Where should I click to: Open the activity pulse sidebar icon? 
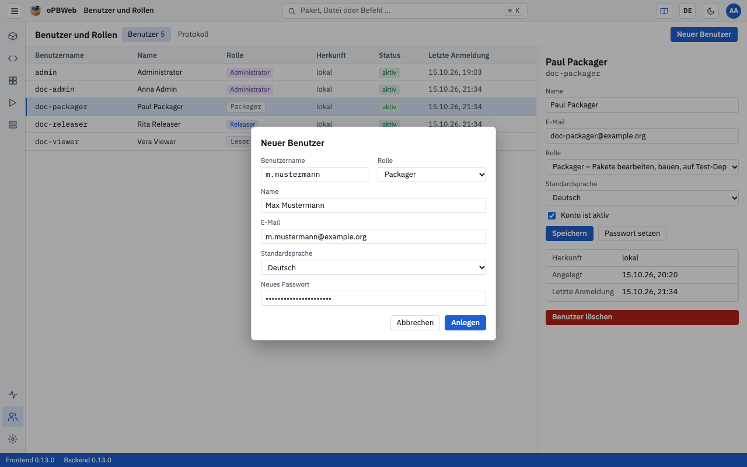pyautogui.click(x=13, y=395)
